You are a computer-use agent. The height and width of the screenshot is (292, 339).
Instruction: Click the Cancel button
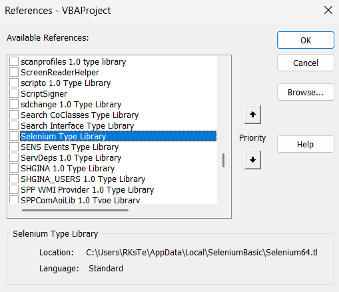coord(306,63)
